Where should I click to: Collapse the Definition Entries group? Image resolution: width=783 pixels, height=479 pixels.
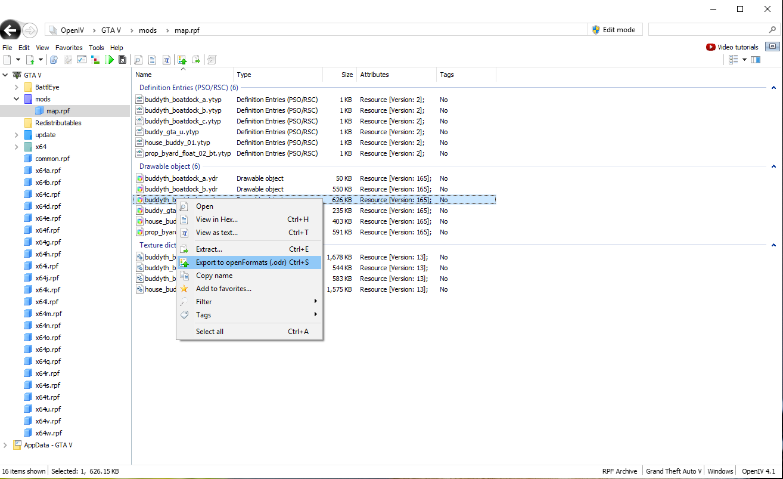click(773, 88)
